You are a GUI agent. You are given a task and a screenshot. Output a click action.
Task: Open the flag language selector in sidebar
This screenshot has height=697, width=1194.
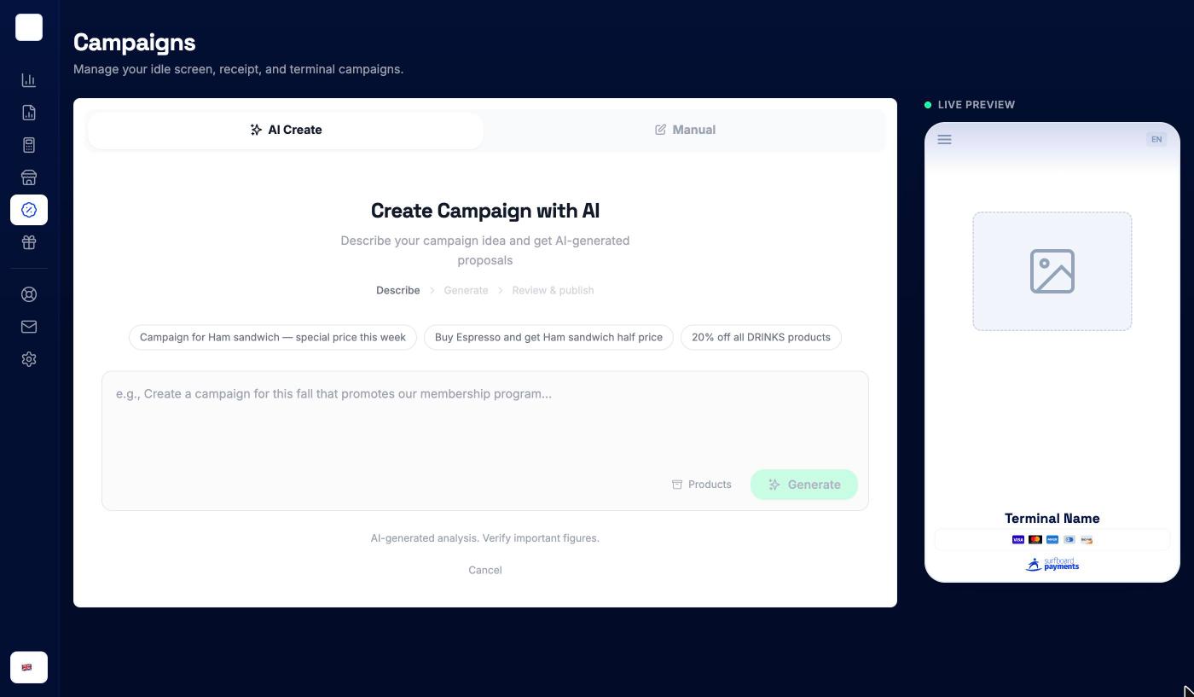[29, 667]
